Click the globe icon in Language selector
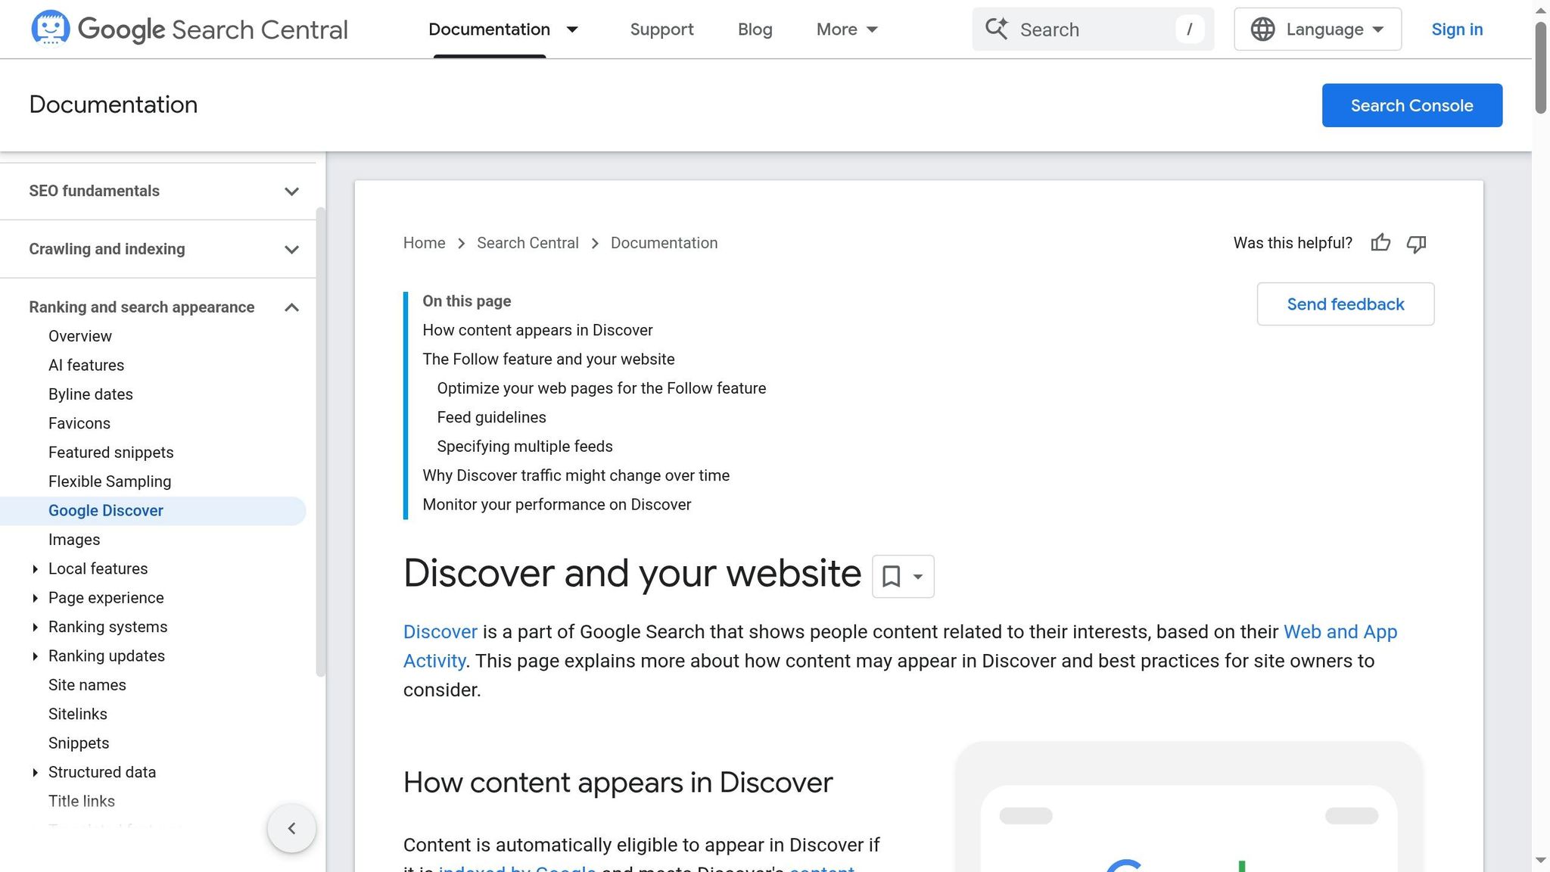The image size is (1550, 872). coord(1262,30)
